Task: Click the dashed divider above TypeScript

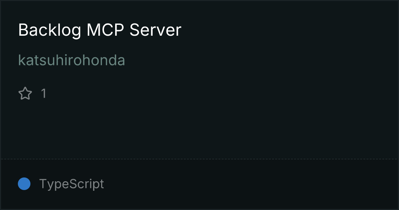Action: point(199,159)
